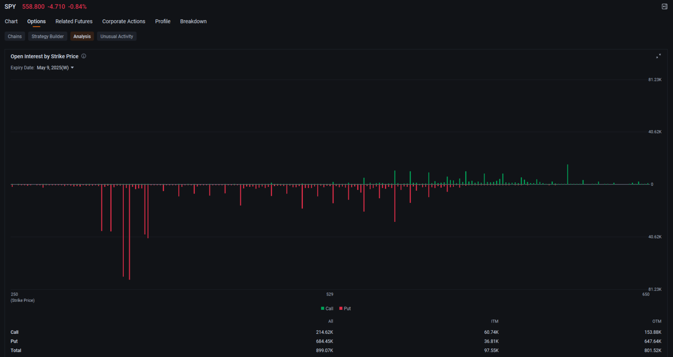Click the OTM total 801.52K
Viewport: 673px width, 357px height.
(653, 350)
